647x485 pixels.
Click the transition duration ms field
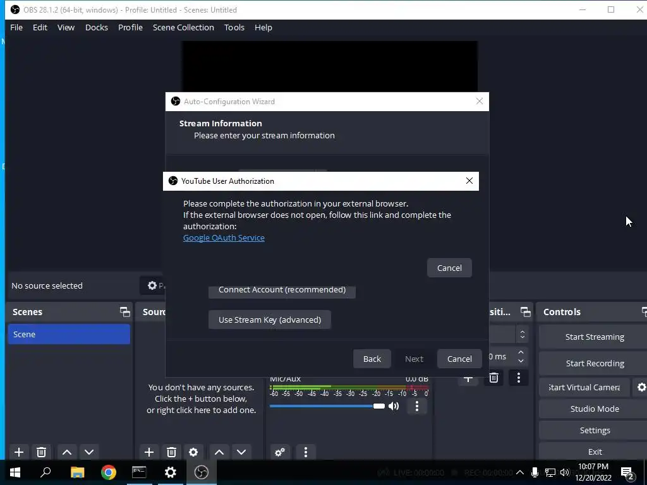[501, 356]
